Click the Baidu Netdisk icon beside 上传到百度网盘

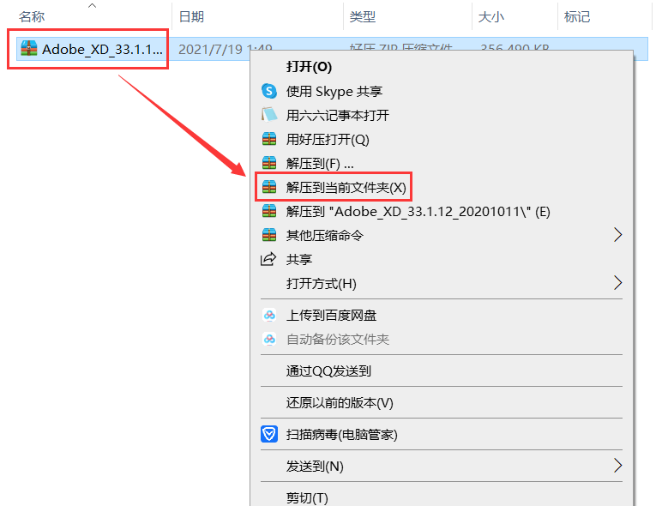point(268,316)
